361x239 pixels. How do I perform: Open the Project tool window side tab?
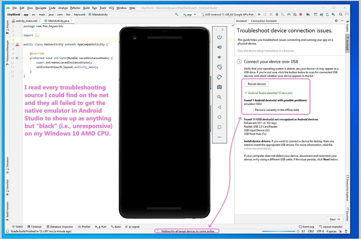click(x=7, y=27)
